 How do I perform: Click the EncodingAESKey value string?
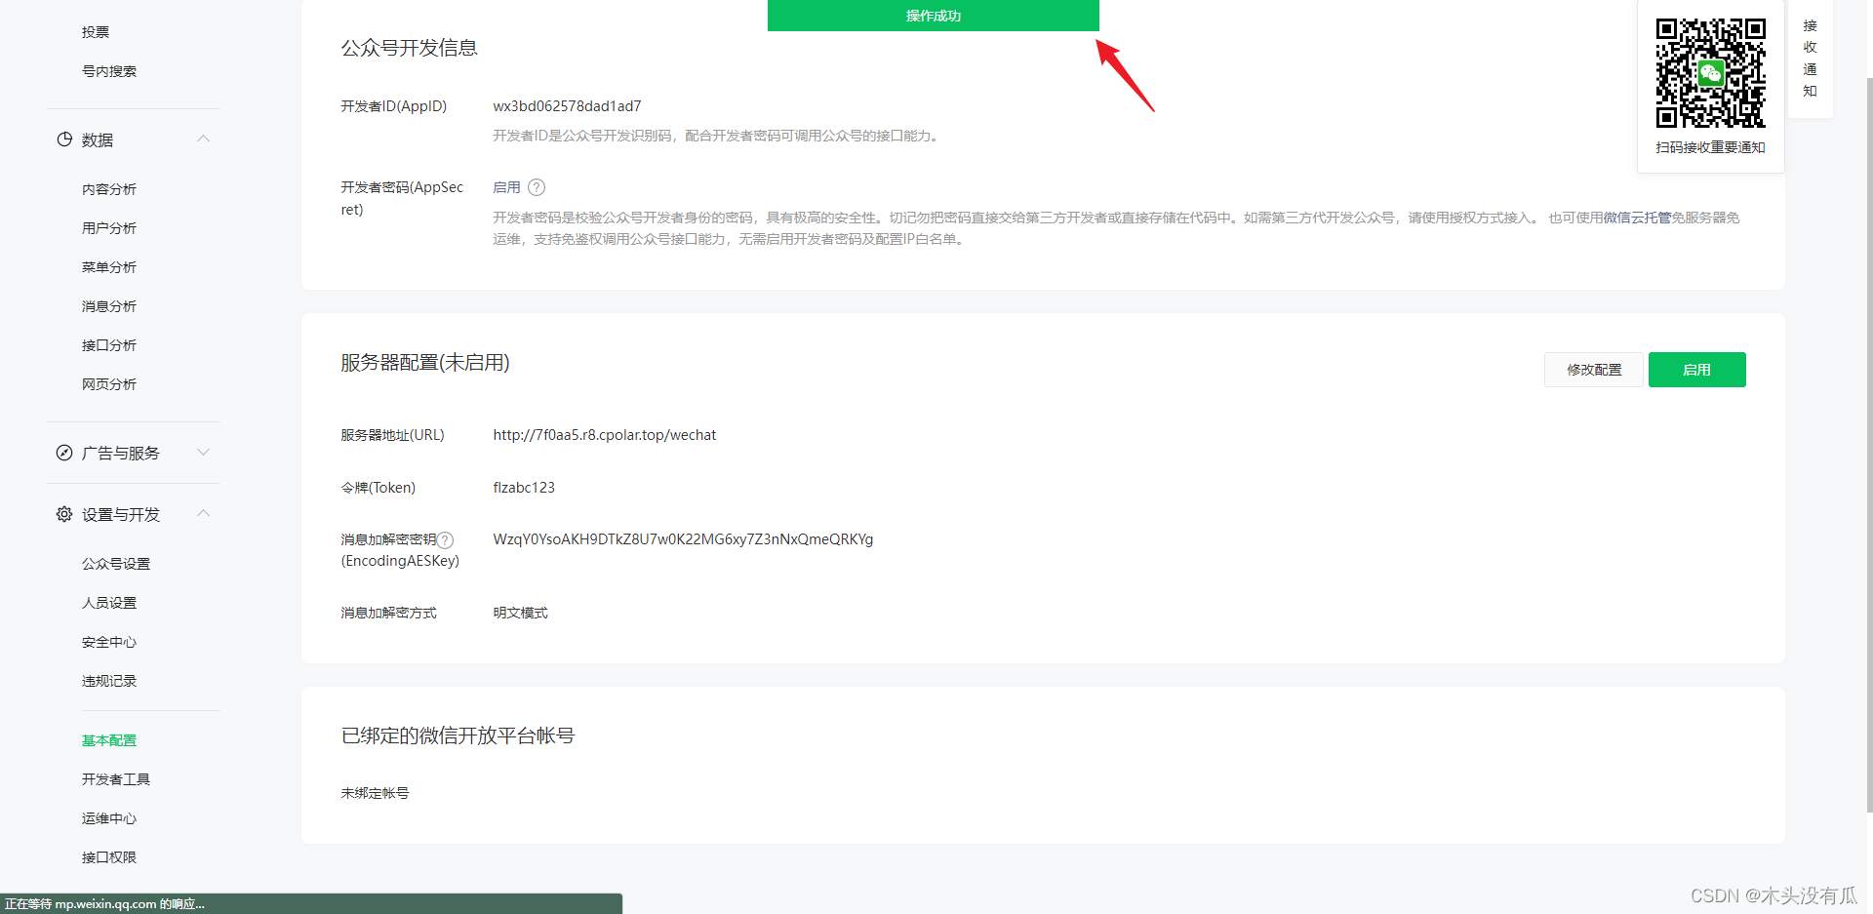pos(683,539)
